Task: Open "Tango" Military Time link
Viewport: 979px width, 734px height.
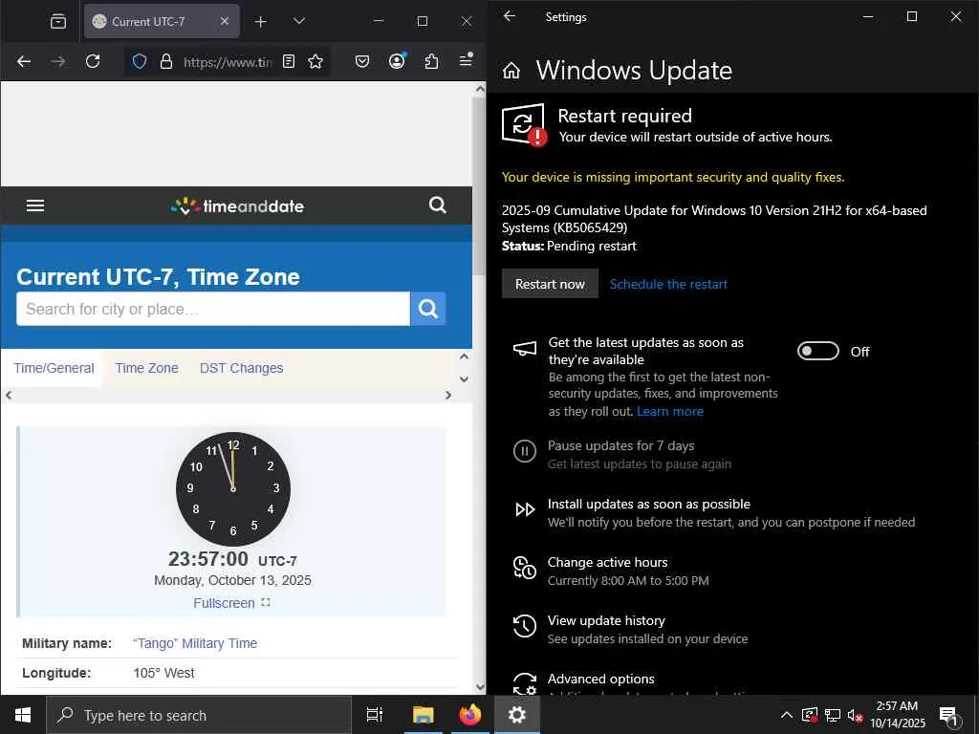Action: tap(195, 643)
